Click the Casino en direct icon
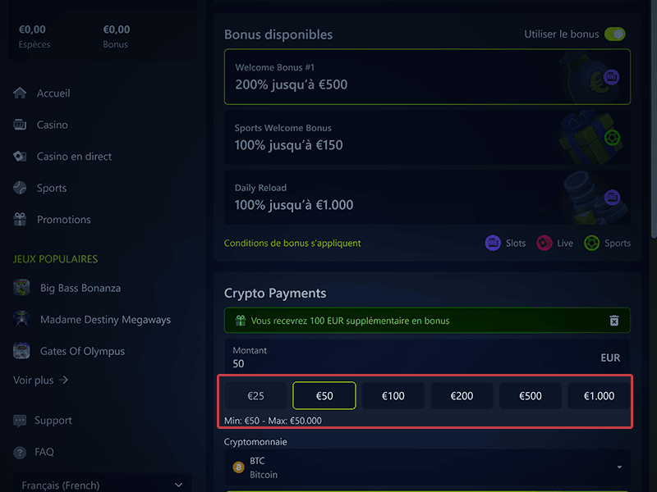657x492 pixels. tap(21, 157)
